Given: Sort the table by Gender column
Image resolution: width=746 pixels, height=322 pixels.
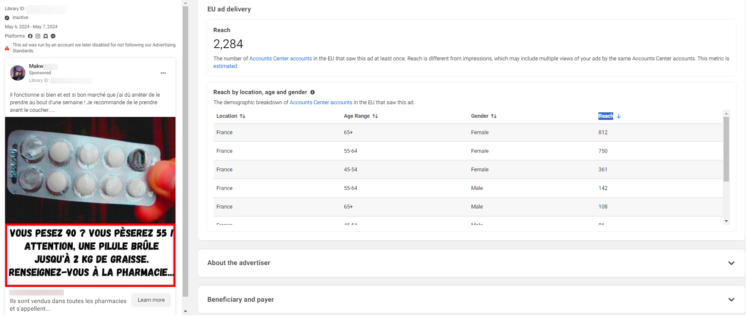Looking at the screenshot, I should pos(494,116).
